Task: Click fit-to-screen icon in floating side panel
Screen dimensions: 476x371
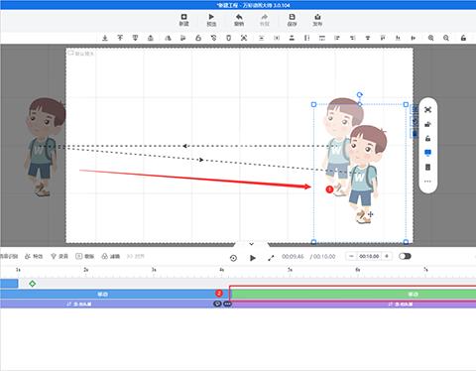Action: tap(428, 110)
